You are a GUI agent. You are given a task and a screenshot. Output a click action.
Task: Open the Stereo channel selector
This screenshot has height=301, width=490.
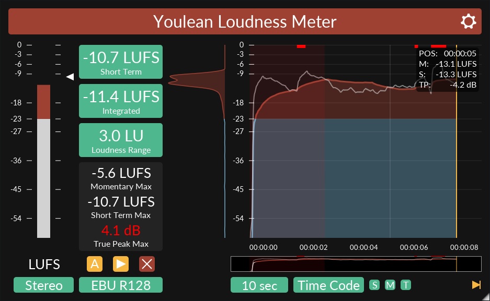tap(43, 285)
